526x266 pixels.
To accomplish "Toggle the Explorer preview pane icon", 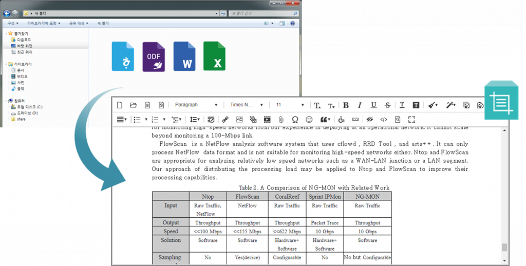I will 282,24.
